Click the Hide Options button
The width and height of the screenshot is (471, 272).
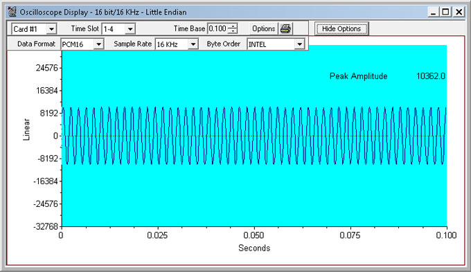click(x=341, y=29)
